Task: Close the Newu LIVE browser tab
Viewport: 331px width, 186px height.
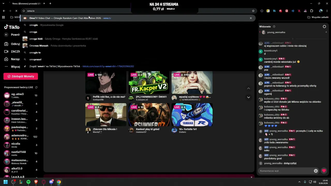Action: pos(44,4)
